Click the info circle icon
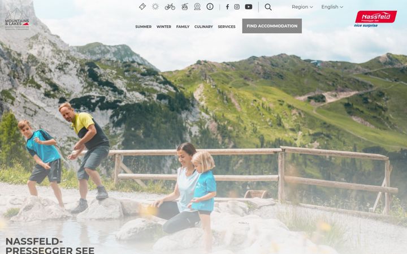Viewport: 407px width, 254px height. 210,7
